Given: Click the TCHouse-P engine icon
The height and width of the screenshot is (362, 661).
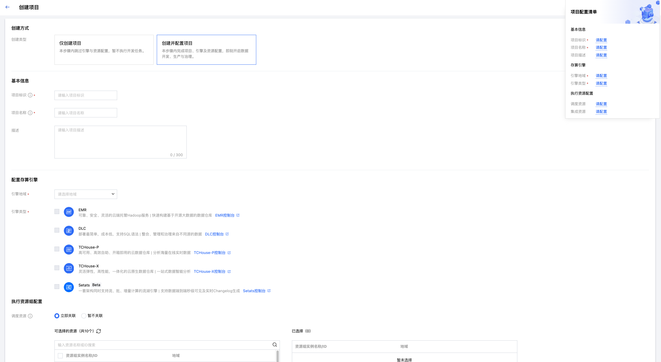Looking at the screenshot, I should 69,249.
